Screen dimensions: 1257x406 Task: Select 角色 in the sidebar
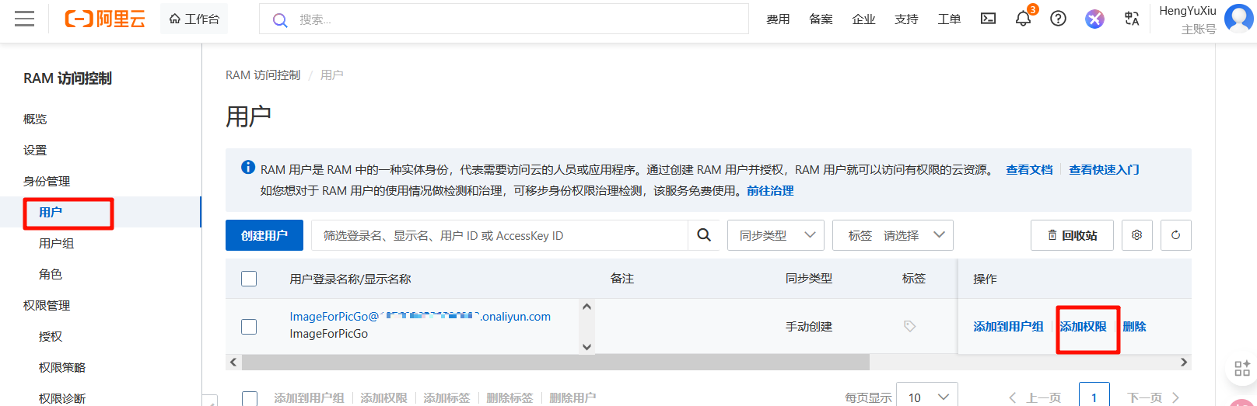pyautogui.click(x=51, y=274)
